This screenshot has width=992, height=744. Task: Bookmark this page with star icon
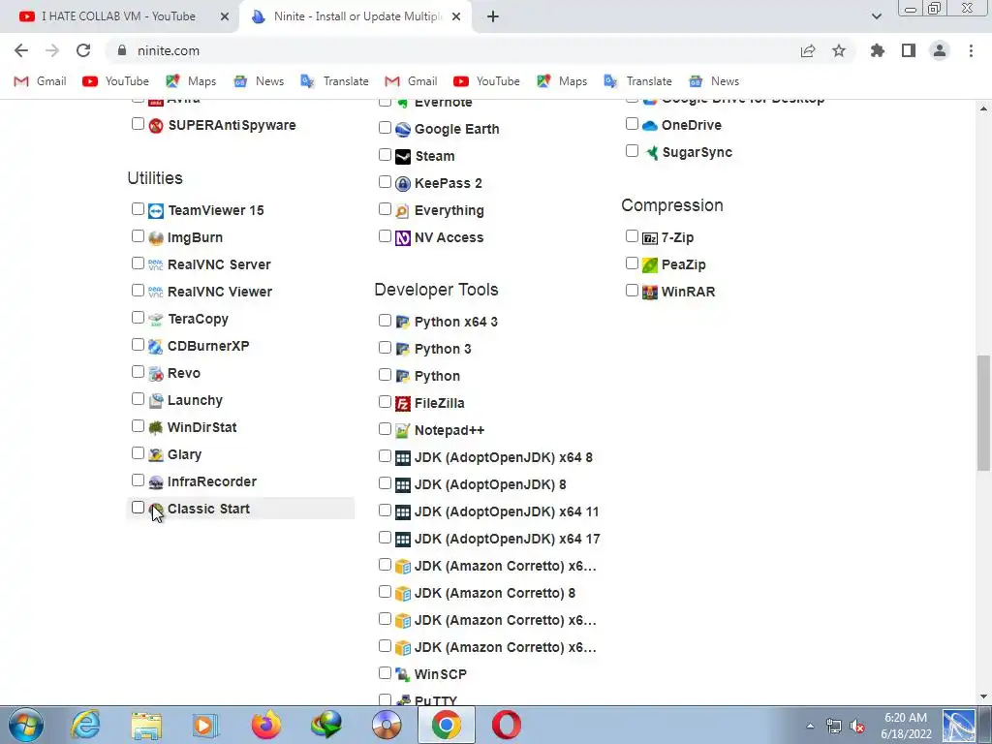coord(839,50)
